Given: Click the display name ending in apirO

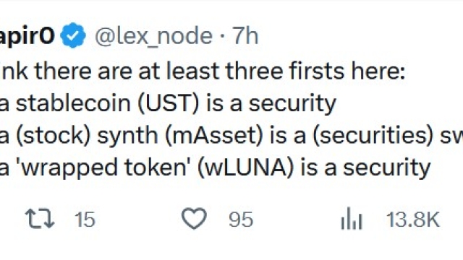Looking at the screenshot, I should tap(27, 37).
